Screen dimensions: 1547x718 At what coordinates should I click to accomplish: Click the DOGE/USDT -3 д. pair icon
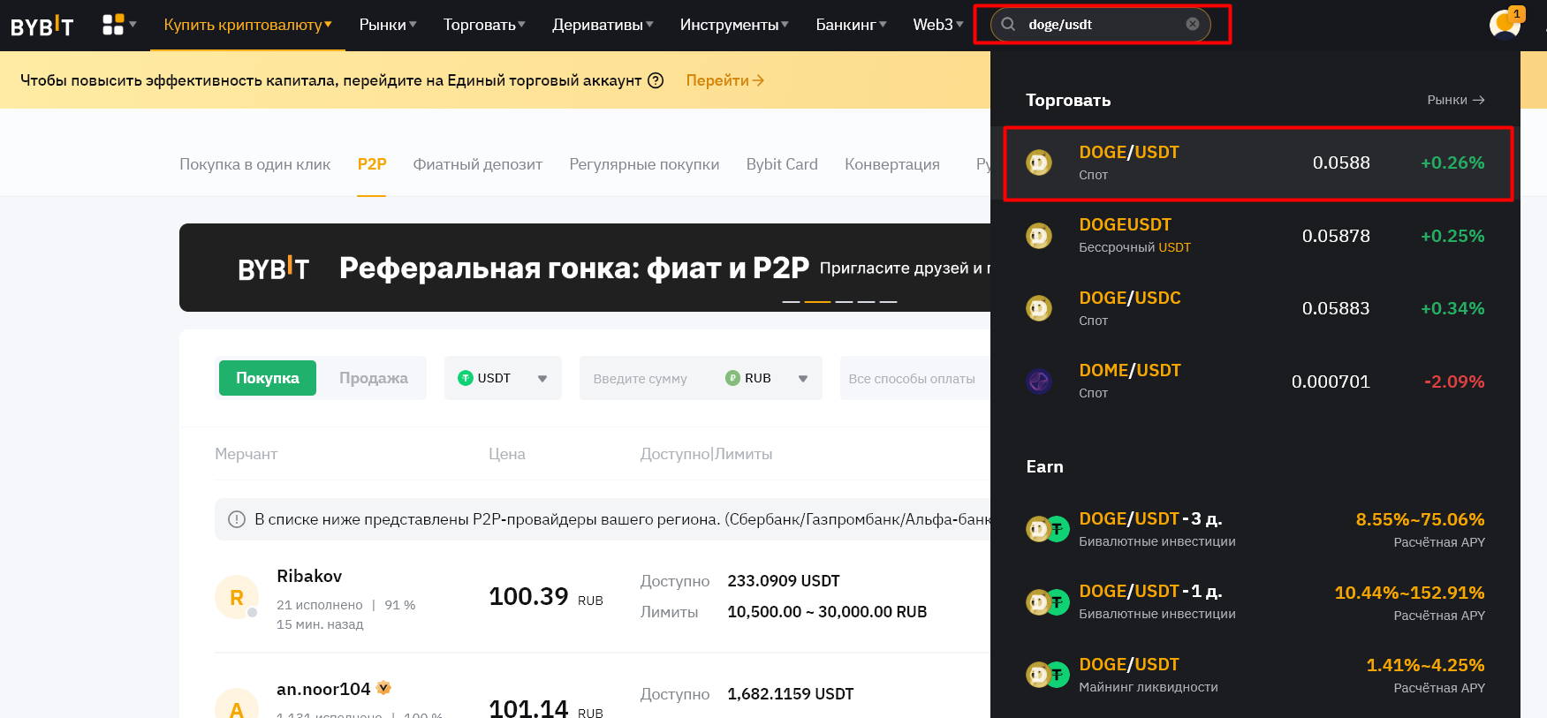click(1048, 529)
